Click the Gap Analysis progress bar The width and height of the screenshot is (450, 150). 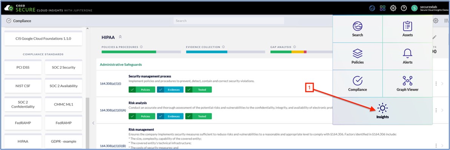click(x=301, y=52)
